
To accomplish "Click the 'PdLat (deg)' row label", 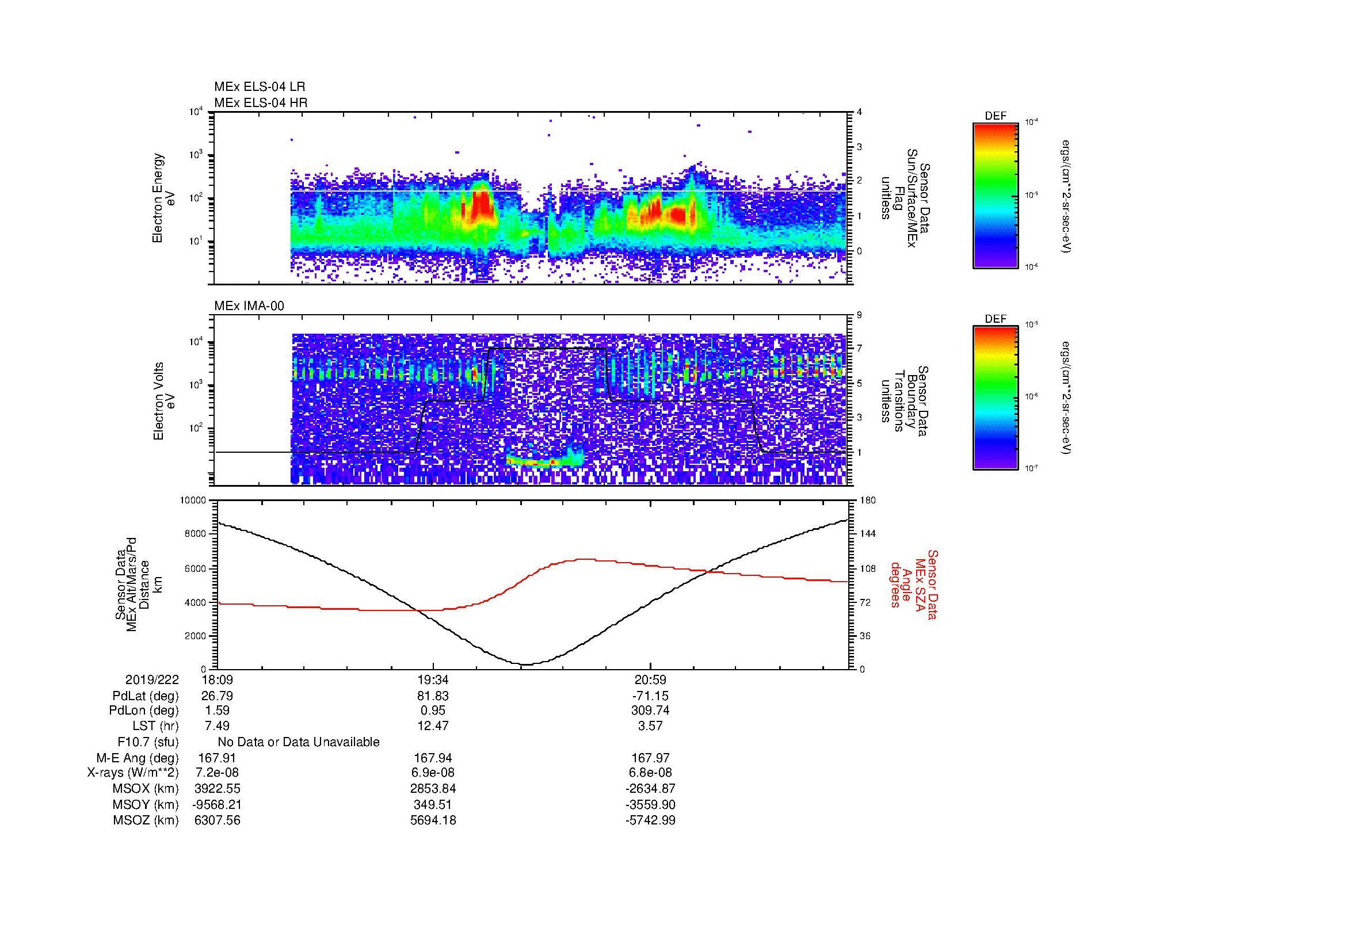I will point(146,696).
